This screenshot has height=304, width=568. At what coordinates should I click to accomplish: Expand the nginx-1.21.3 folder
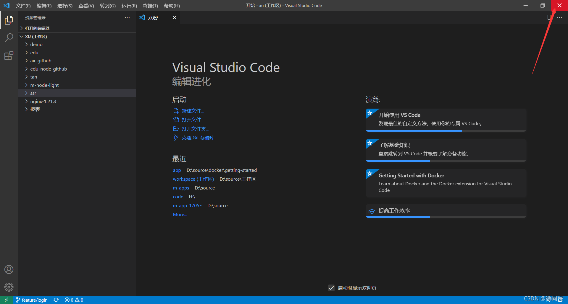coord(77,101)
